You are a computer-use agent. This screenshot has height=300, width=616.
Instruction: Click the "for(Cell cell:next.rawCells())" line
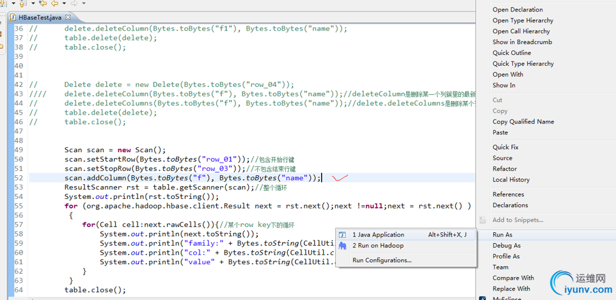[151, 225]
